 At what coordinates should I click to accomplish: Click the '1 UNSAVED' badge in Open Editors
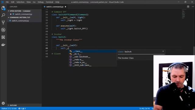[27, 11]
